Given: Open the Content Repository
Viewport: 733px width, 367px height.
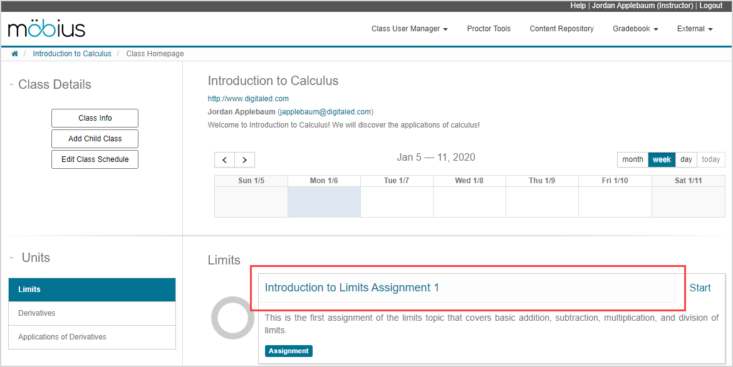Looking at the screenshot, I should (561, 29).
